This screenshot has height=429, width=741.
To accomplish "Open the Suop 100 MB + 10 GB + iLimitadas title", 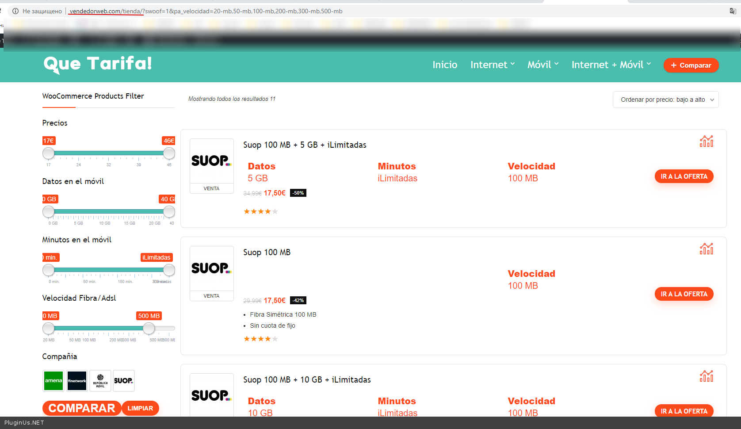I will pyautogui.click(x=307, y=380).
